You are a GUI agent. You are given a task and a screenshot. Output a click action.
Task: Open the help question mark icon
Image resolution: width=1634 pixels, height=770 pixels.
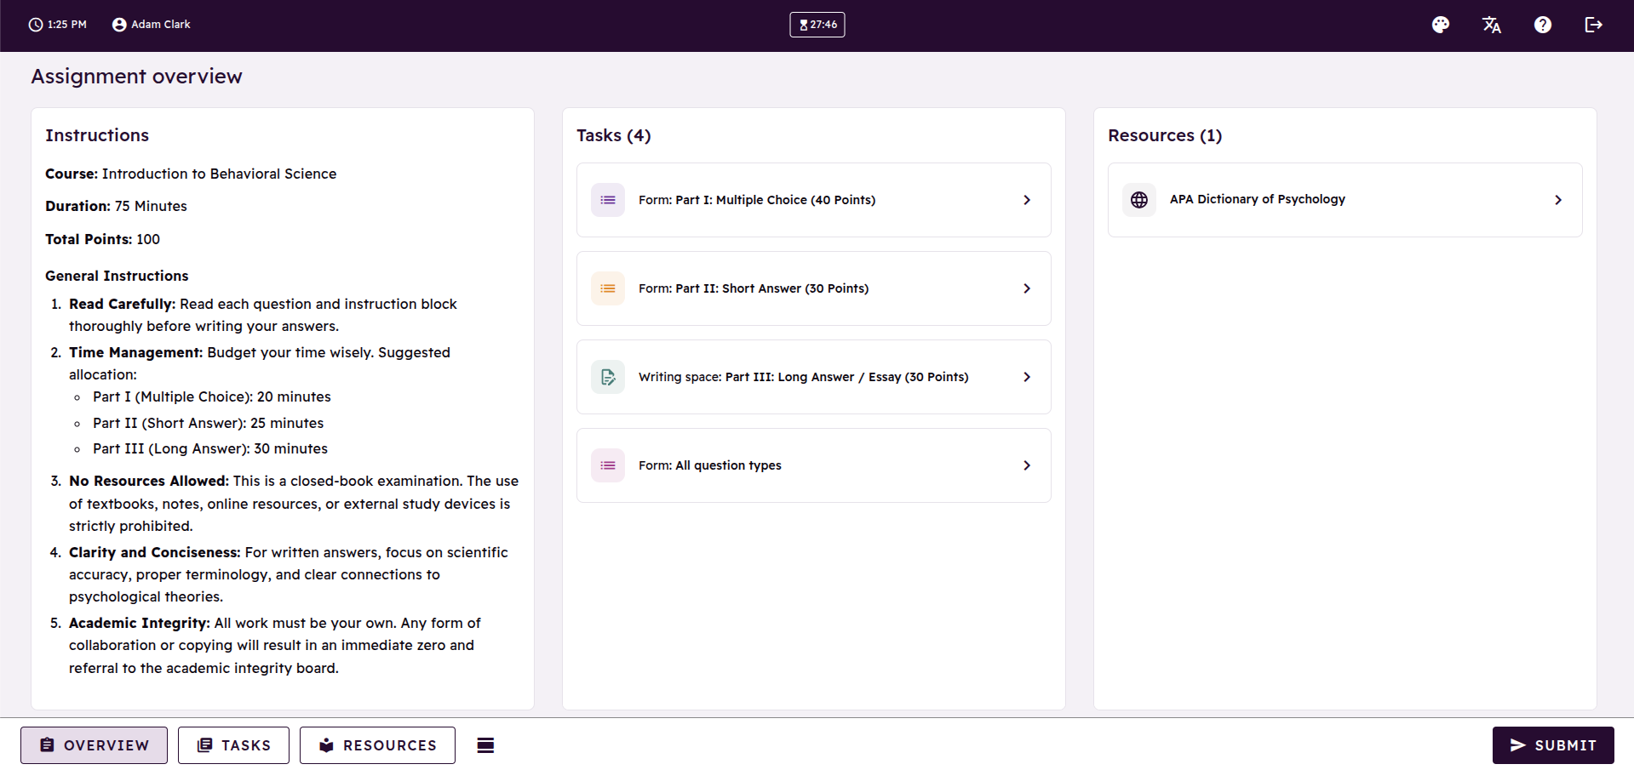click(x=1543, y=25)
